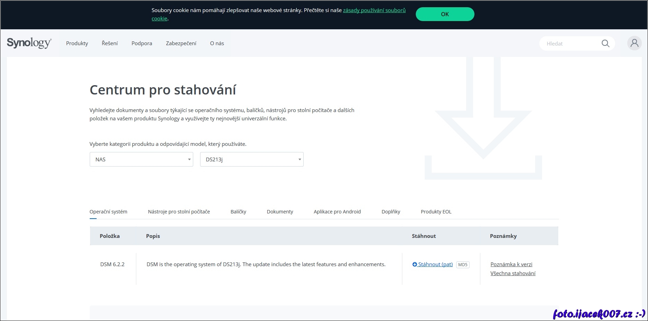This screenshot has width=648, height=321.
Task: Switch to Nástroje pro stolní počítače tab
Action: pyautogui.click(x=179, y=212)
